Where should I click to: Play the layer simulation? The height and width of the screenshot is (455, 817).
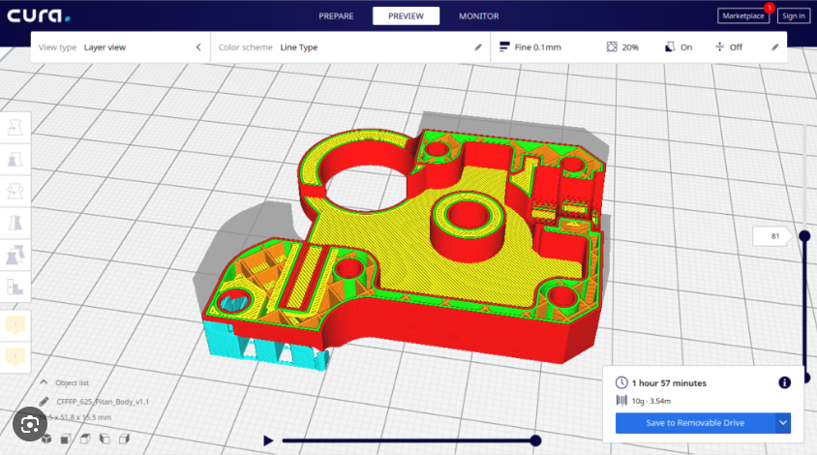pos(268,440)
